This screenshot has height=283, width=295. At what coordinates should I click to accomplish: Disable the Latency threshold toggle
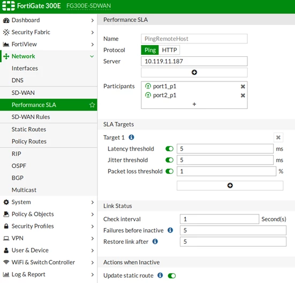(x=169, y=149)
